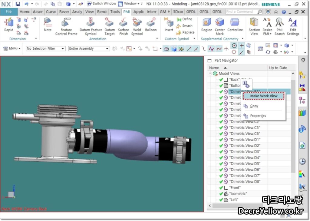
Task: Toggle the green check for "Back" view
Action: (x=221, y=79)
